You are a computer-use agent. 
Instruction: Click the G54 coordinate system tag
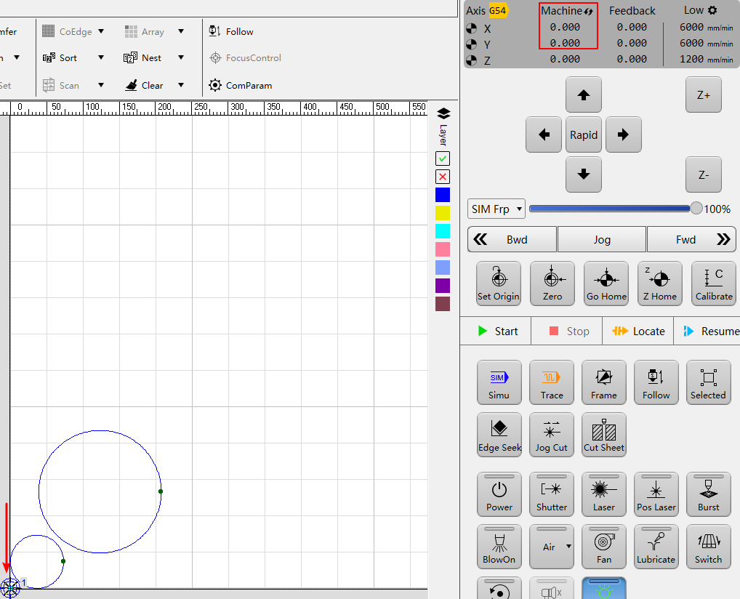click(498, 10)
